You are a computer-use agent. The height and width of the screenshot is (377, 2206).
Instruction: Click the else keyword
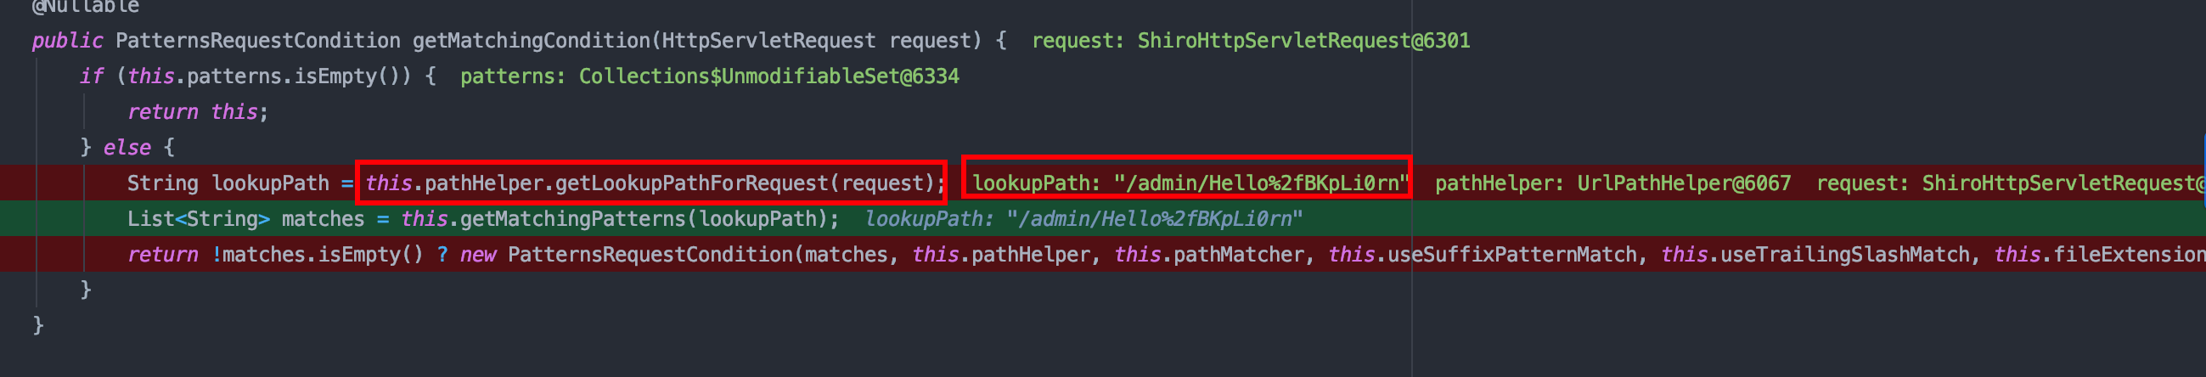(127, 148)
